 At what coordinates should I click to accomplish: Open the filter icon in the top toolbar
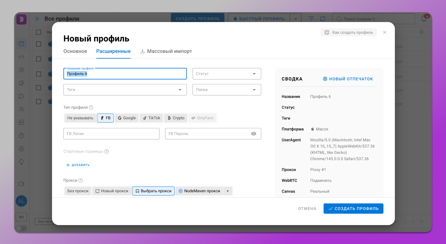tap(311, 18)
